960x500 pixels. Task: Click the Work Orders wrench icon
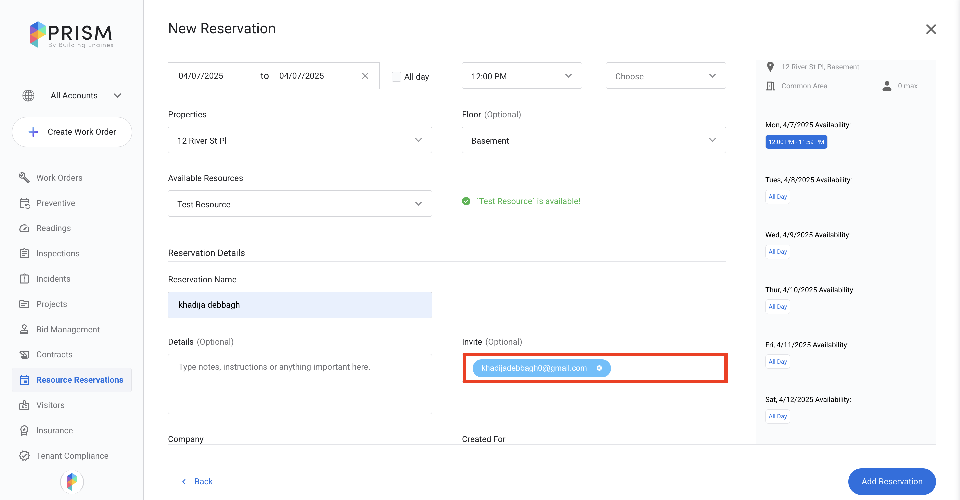[24, 178]
